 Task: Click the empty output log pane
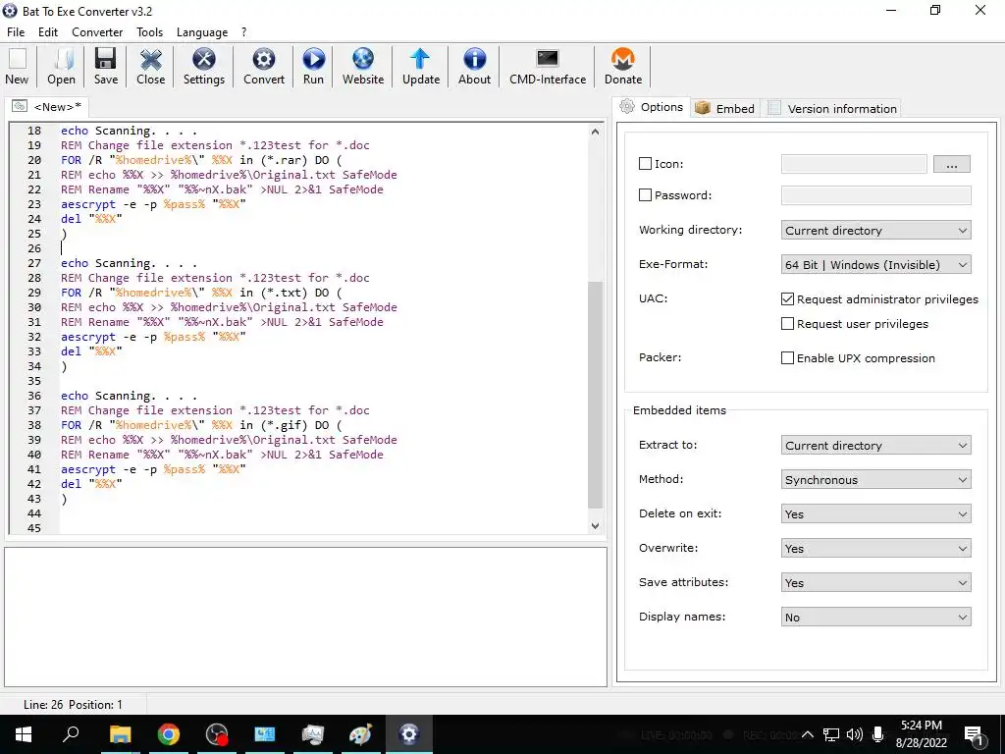(306, 617)
